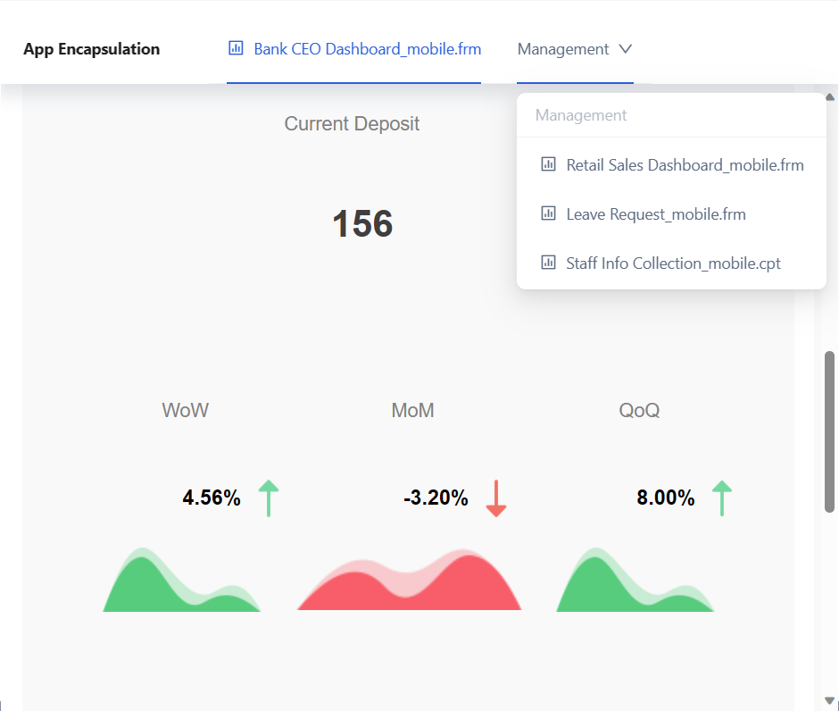Screen dimensions: 839x711
Task: Click the Bank CEO Dashboard chart icon
Action: click(x=236, y=48)
